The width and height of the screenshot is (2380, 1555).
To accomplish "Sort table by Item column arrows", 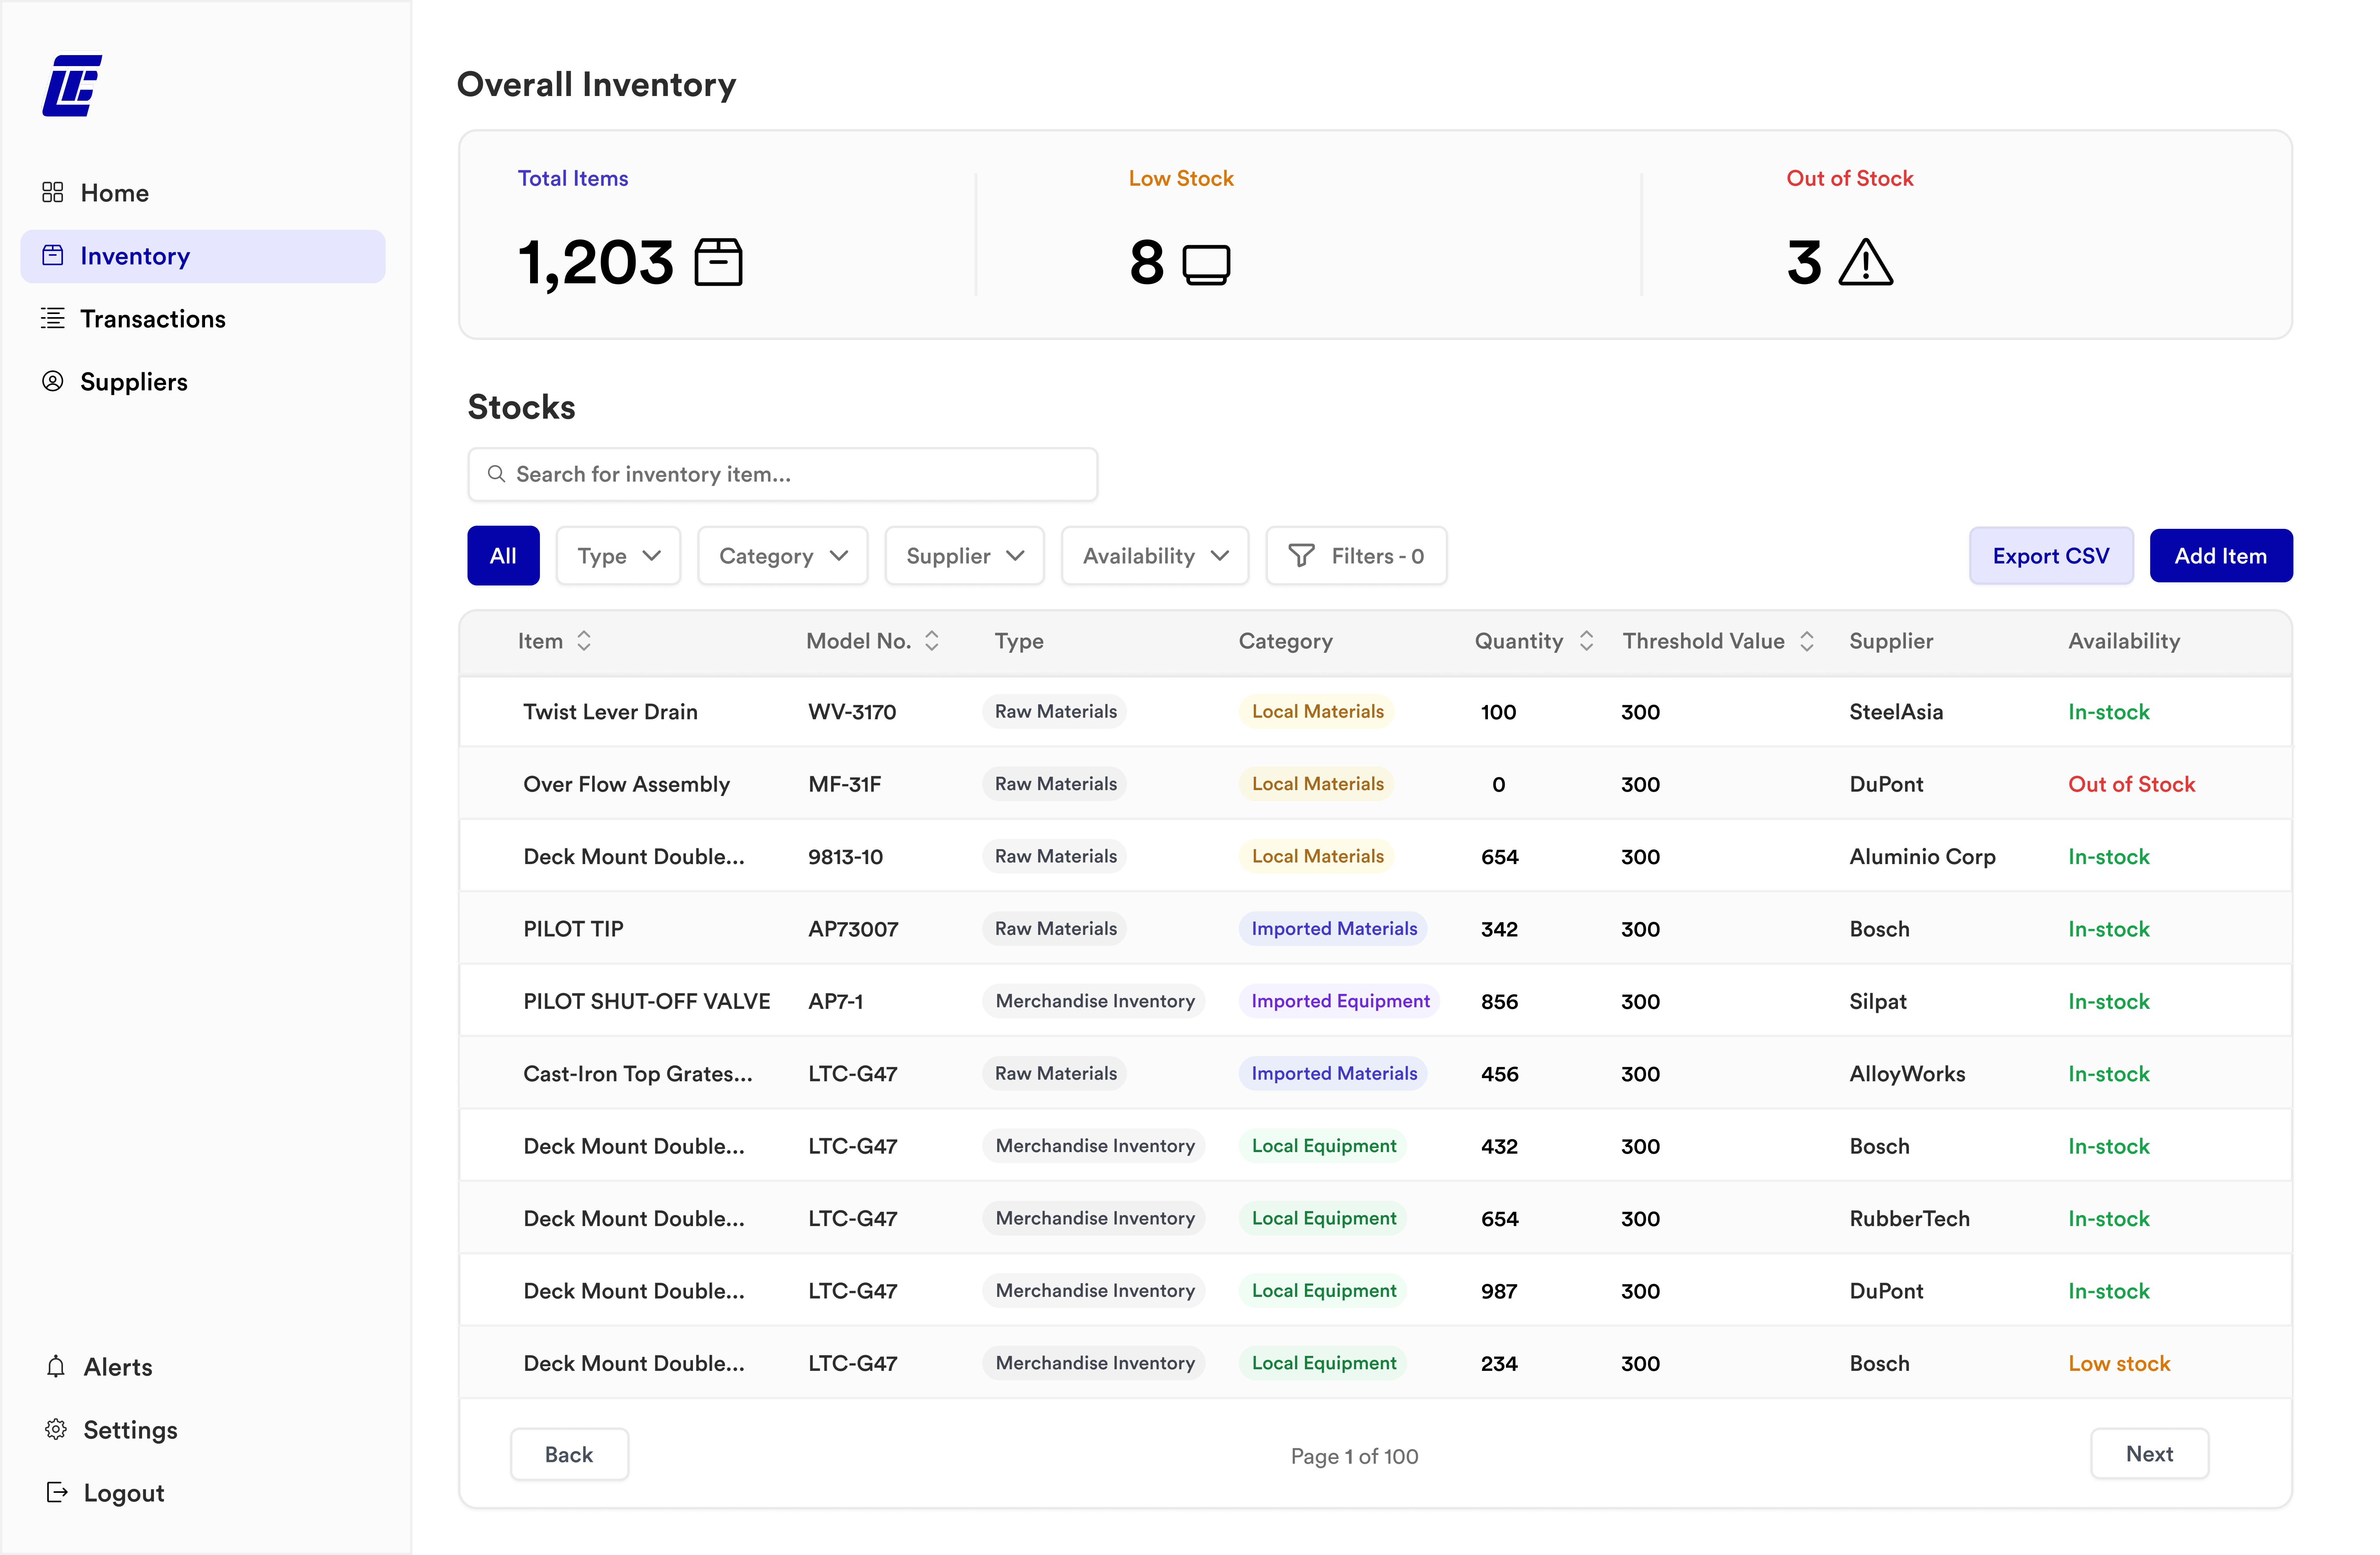I will 584,641.
